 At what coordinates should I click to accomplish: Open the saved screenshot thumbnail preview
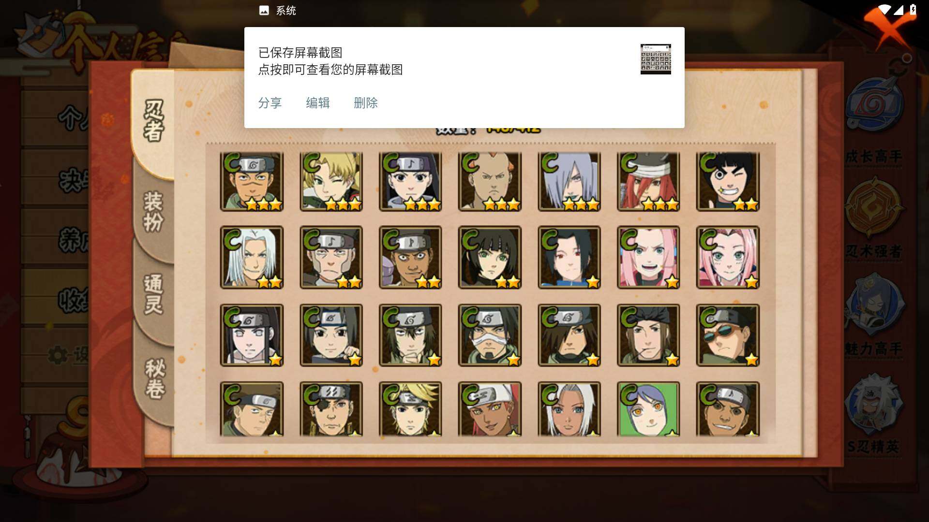coord(656,59)
